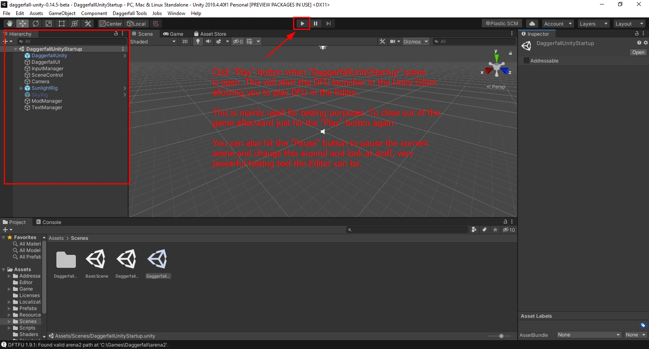Toggle 2D mode in Scene view
This screenshot has height=349, width=649.
[x=185, y=41]
